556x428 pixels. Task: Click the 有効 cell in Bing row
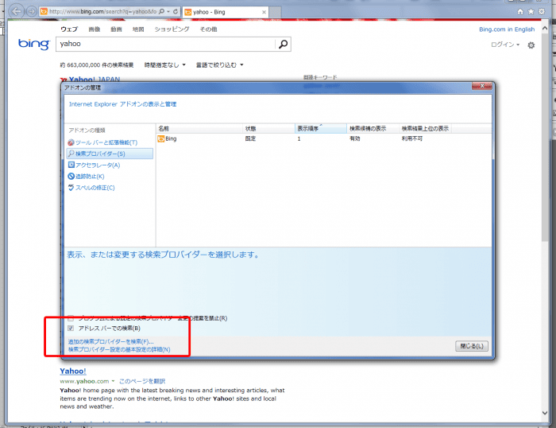click(354, 138)
